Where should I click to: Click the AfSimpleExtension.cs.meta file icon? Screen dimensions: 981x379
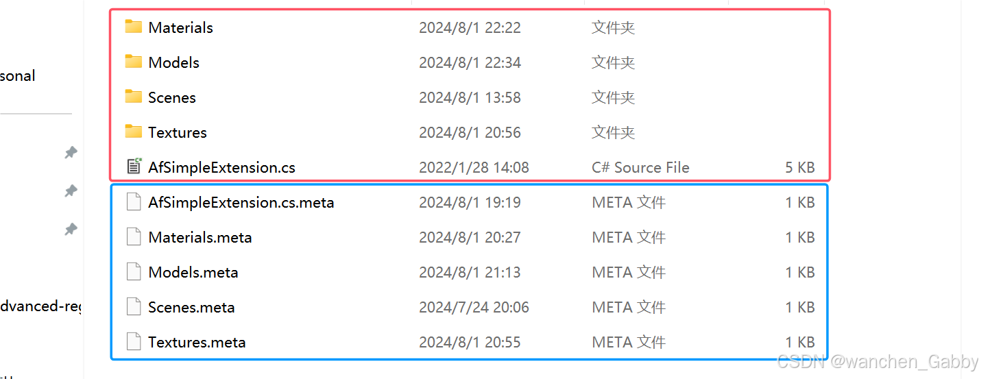pyautogui.click(x=133, y=202)
